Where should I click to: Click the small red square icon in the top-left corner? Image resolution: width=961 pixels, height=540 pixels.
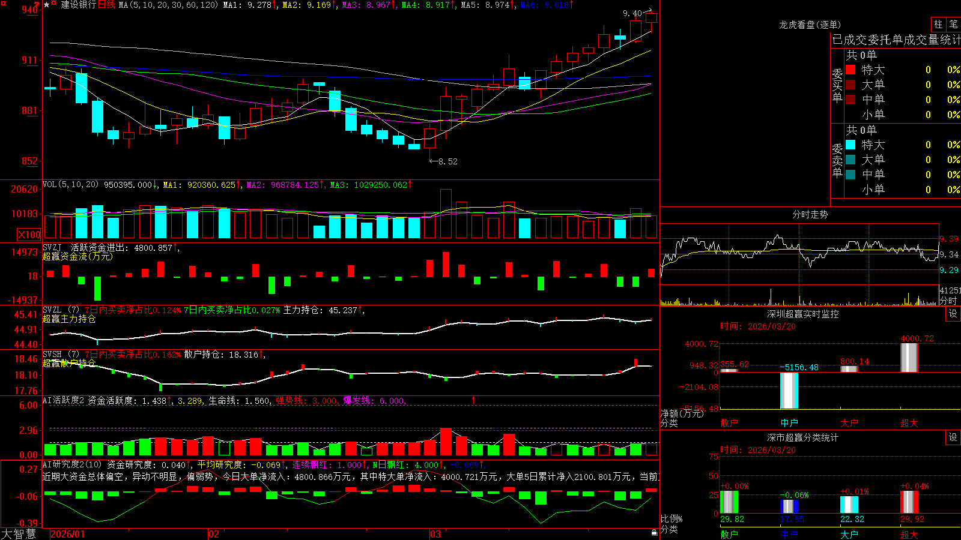[3, 2]
